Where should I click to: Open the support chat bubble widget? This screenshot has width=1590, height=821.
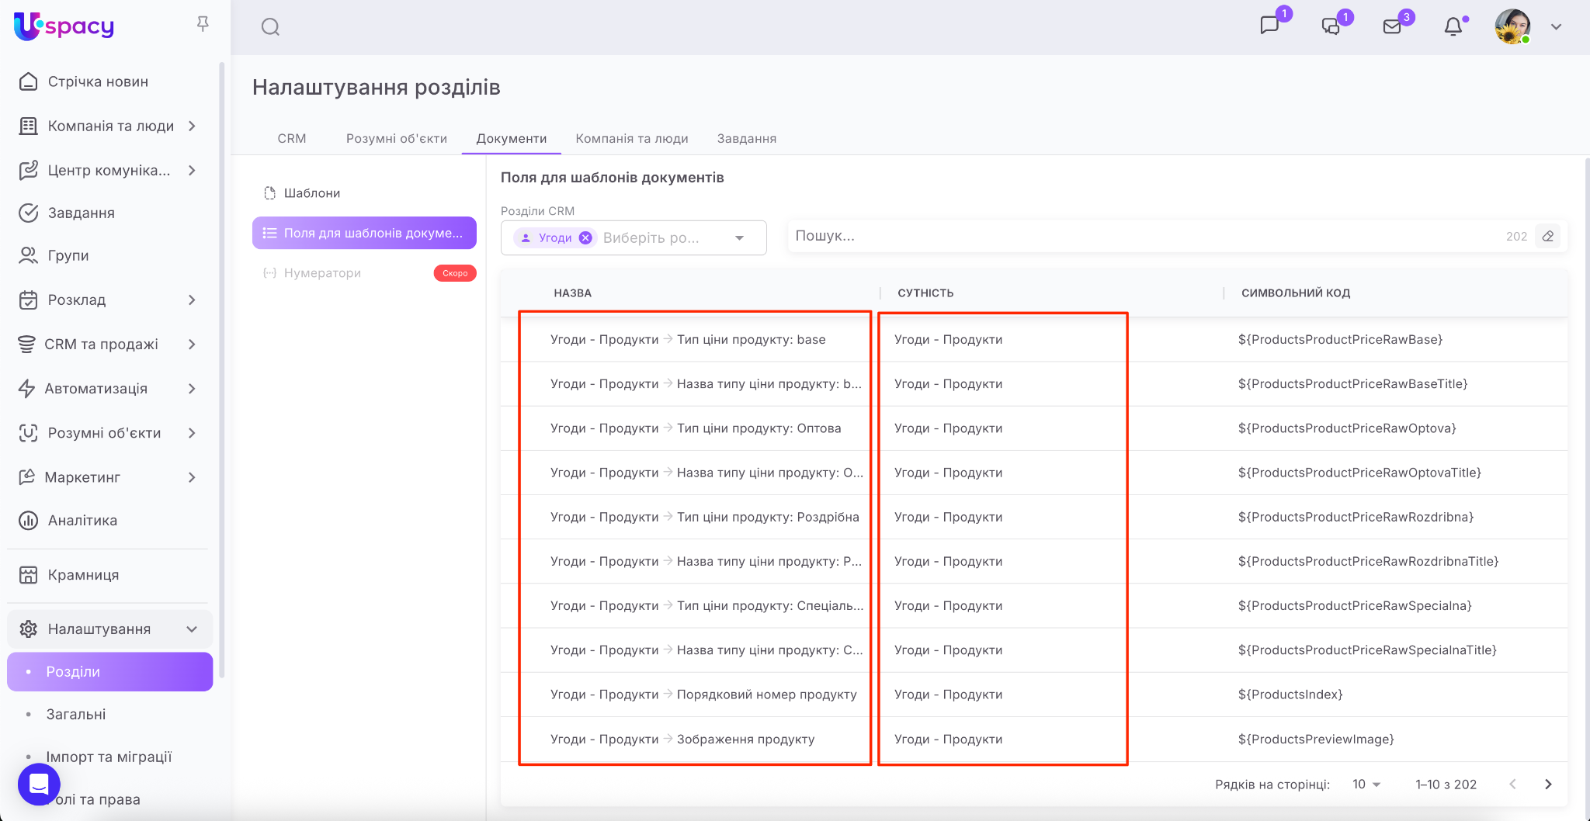pos(39,785)
